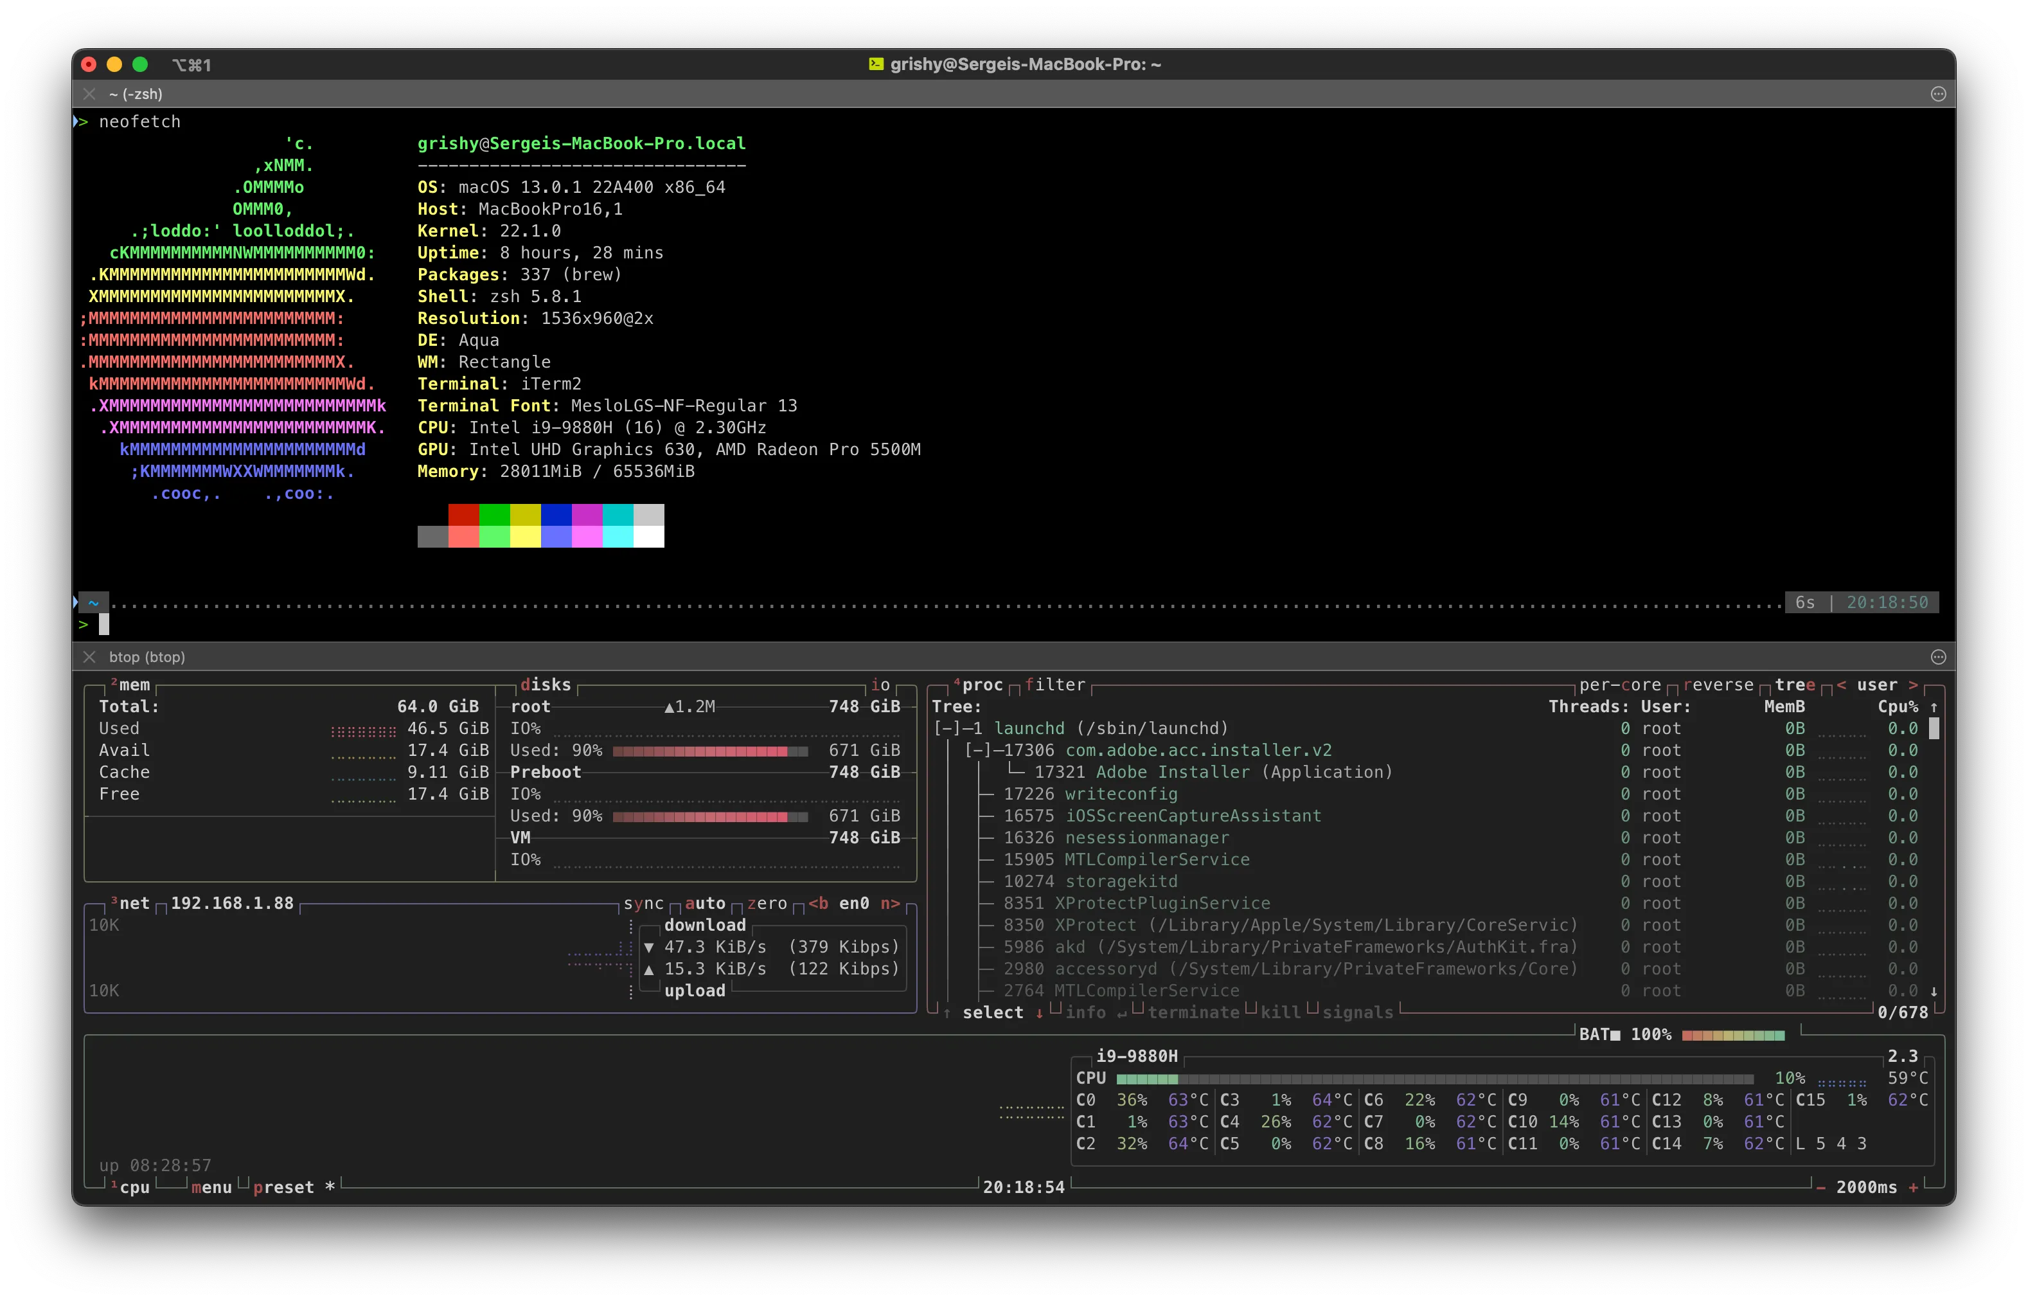Collapse the launchd process tree

[946, 728]
